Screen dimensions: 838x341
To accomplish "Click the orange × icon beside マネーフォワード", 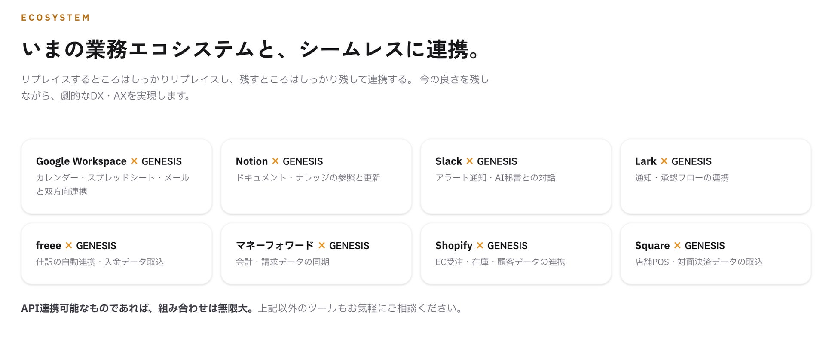I will 322,246.
